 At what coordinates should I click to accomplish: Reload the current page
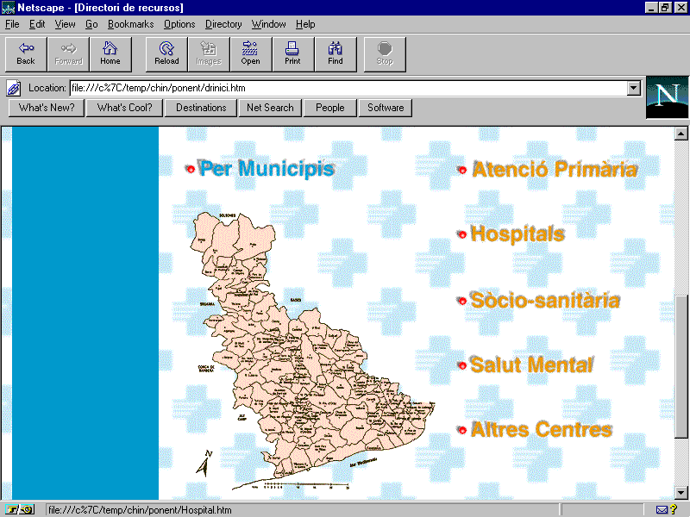pyautogui.click(x=166, y=53)
